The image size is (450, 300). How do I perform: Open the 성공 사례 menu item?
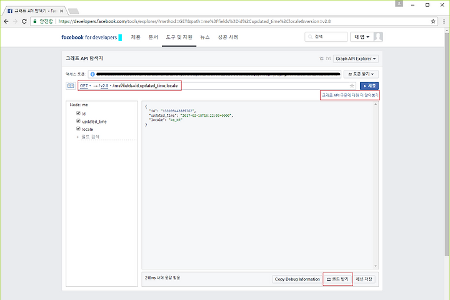[228, 37]
